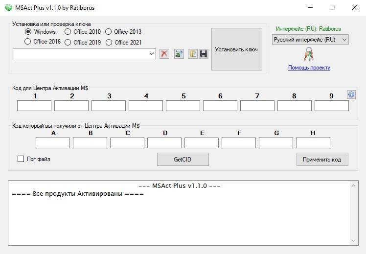Image resolution: width=366 pixels, height=254 pixels.
Task: Close the MSAct Plus window
Action: tap(355, 7)
